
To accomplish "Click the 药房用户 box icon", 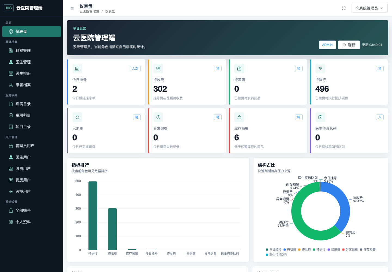I will 11,180.
